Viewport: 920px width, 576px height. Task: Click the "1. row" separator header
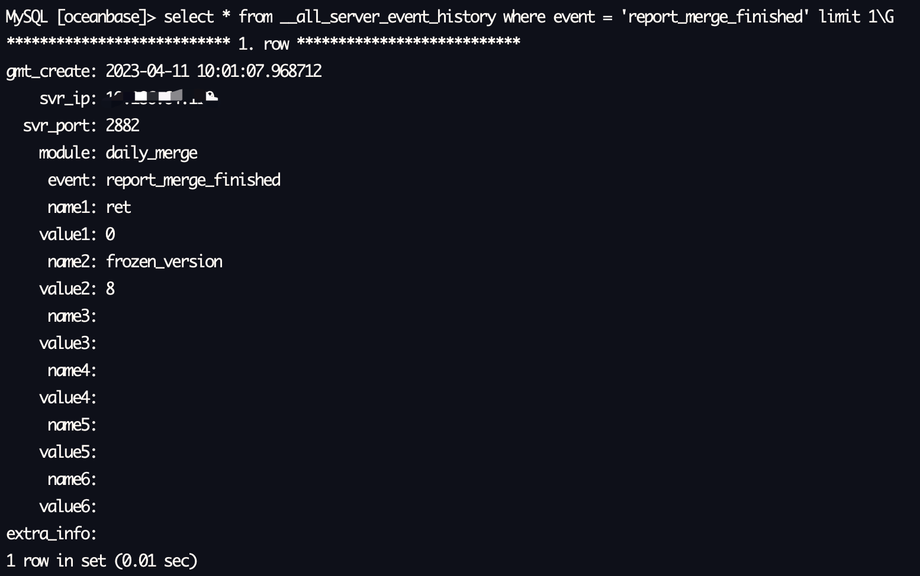click(263, 44)
